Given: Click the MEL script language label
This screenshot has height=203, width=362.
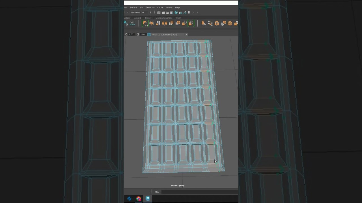Looking at the screenshot, I should tap(157, 192).
